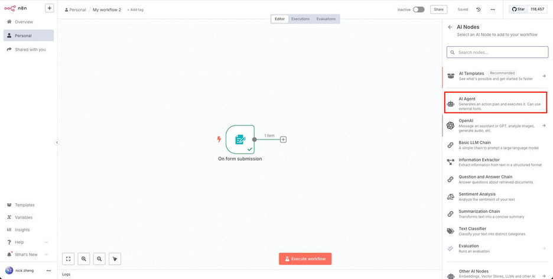553x279 pixels.
Task: Click the fit view zoom-to-fit icon
Action: click(68, 258)
